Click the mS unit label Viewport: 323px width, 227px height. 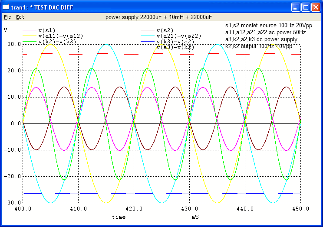[196, 216]
